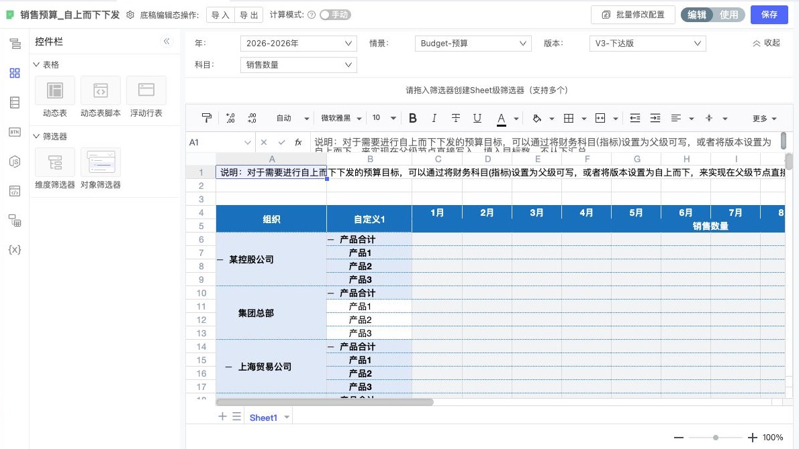Open the Sheet1 tab dropdown arrow
The width and height of the screenshot is (799, 449).
[287, 418]
